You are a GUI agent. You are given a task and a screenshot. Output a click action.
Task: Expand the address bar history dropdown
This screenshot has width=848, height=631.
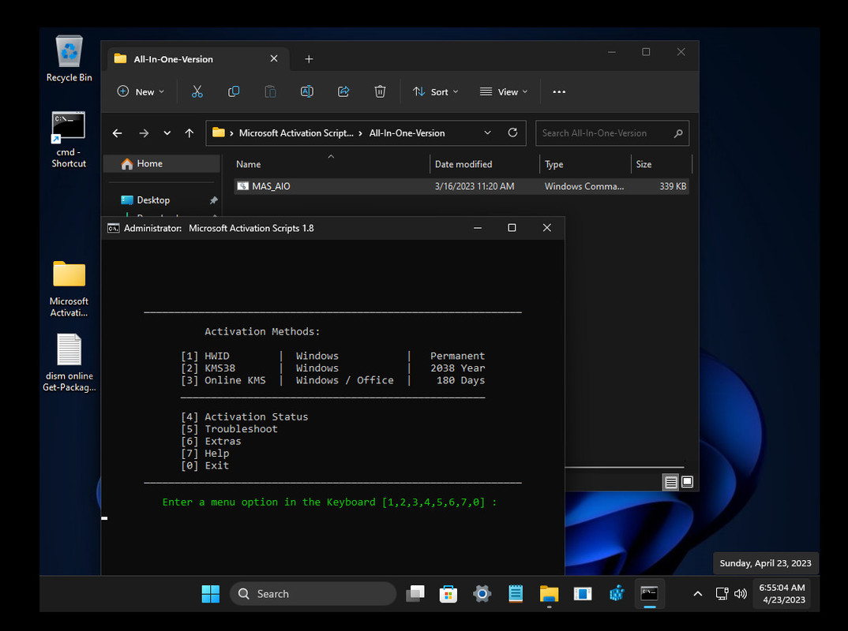(487, 133)
